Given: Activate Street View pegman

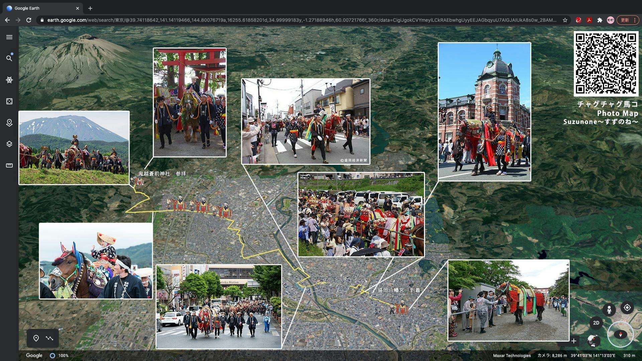Looking at the screenshot, I should (609, 310).
